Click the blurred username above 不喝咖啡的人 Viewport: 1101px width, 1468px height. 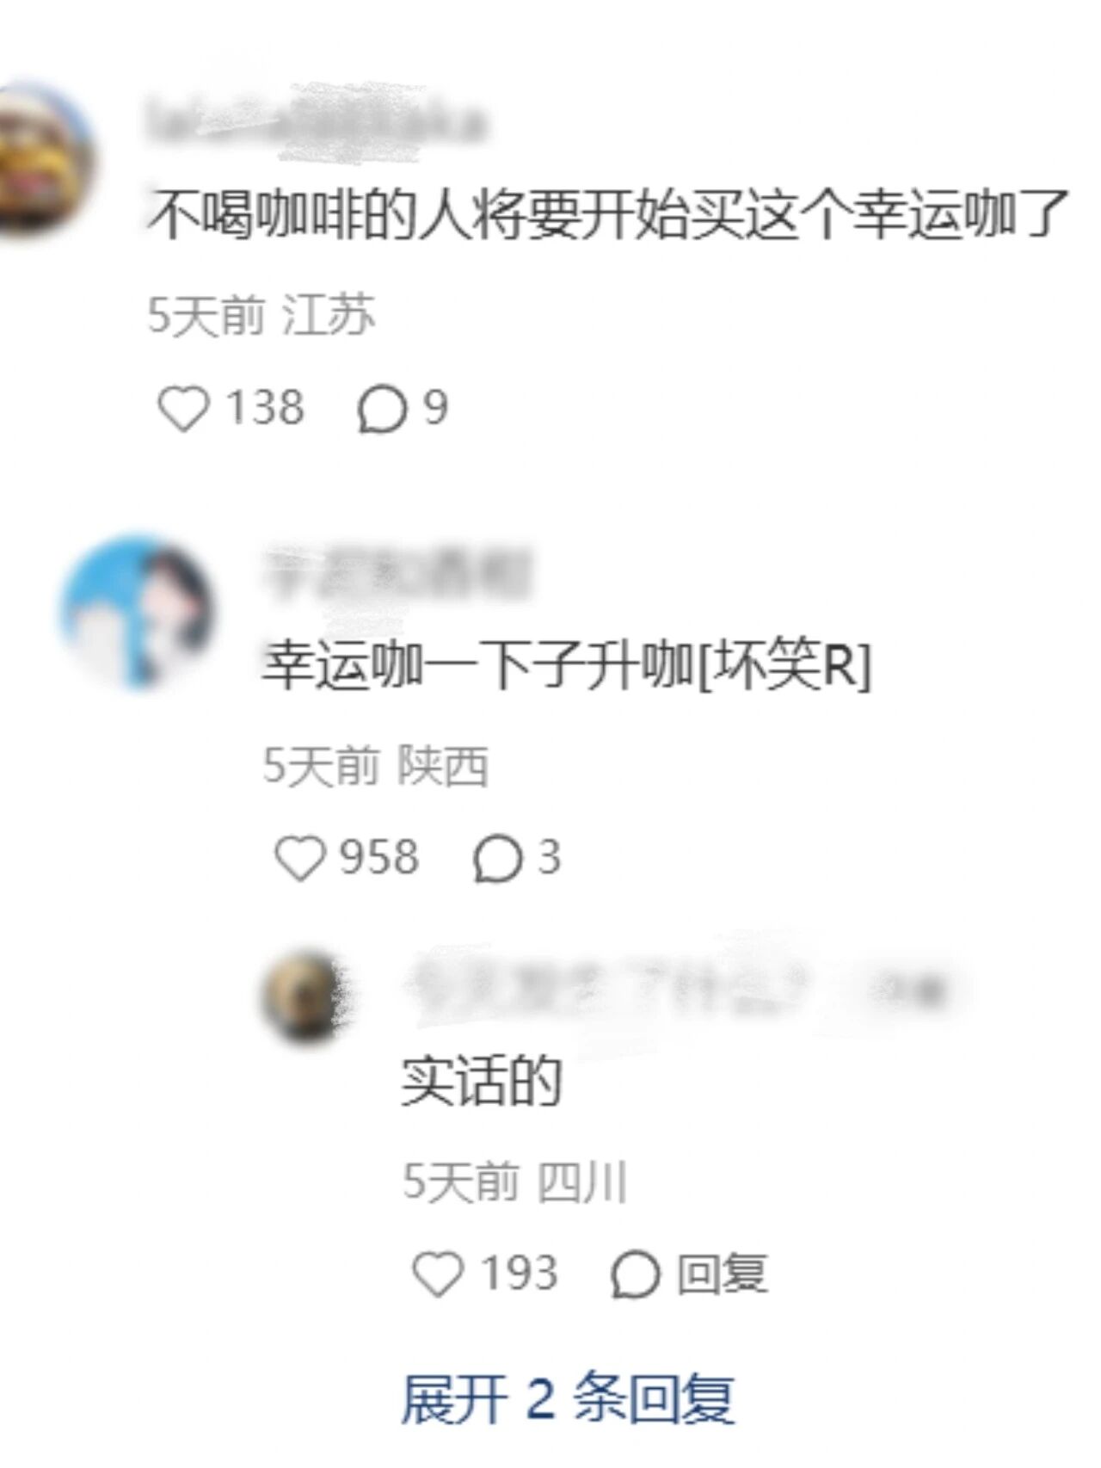pyautogui.click(x=315, y=123)
